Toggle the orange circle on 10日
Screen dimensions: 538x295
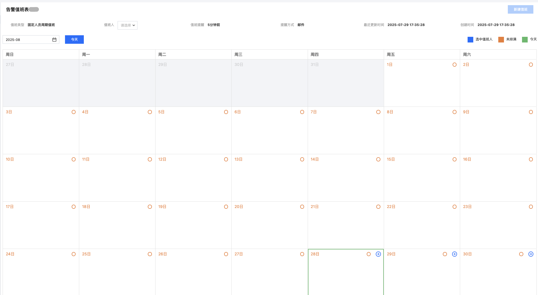coord(74,159)
